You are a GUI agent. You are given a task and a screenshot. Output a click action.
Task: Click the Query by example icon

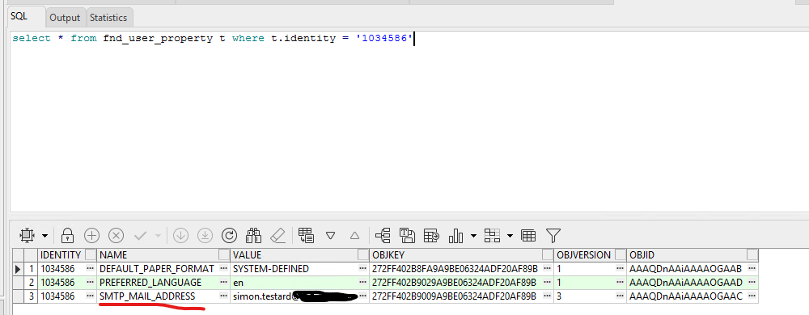click(307, 236)
